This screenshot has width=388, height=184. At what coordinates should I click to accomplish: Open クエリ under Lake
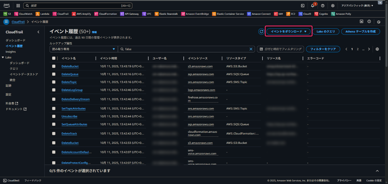[x=14, y=69]
